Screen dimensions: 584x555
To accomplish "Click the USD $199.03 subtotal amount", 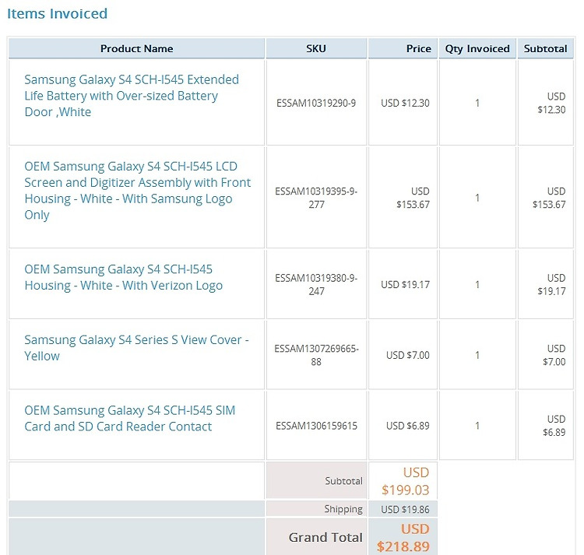I will click(x=405, y=481).
